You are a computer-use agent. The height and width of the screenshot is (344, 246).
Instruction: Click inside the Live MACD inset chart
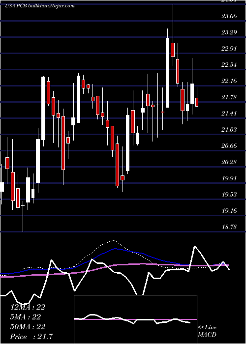click(x=135, y=319)
